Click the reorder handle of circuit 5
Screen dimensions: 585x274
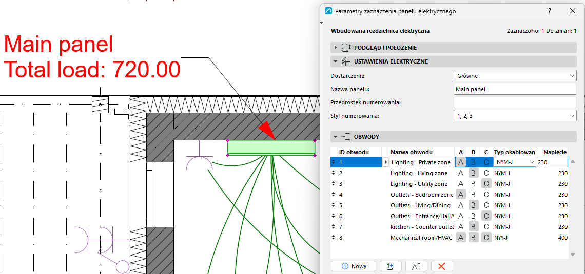click(334, 205)
